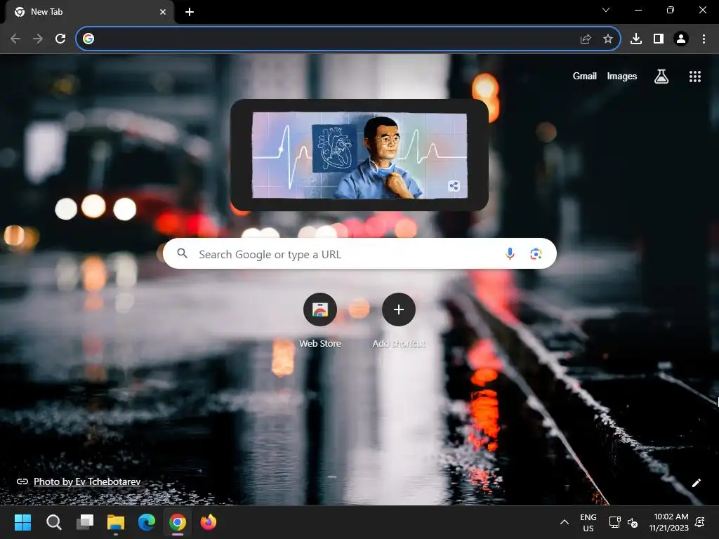Open the profile avatar menu
The width and height of the screenshot is (719, 539).
[681, 39]
